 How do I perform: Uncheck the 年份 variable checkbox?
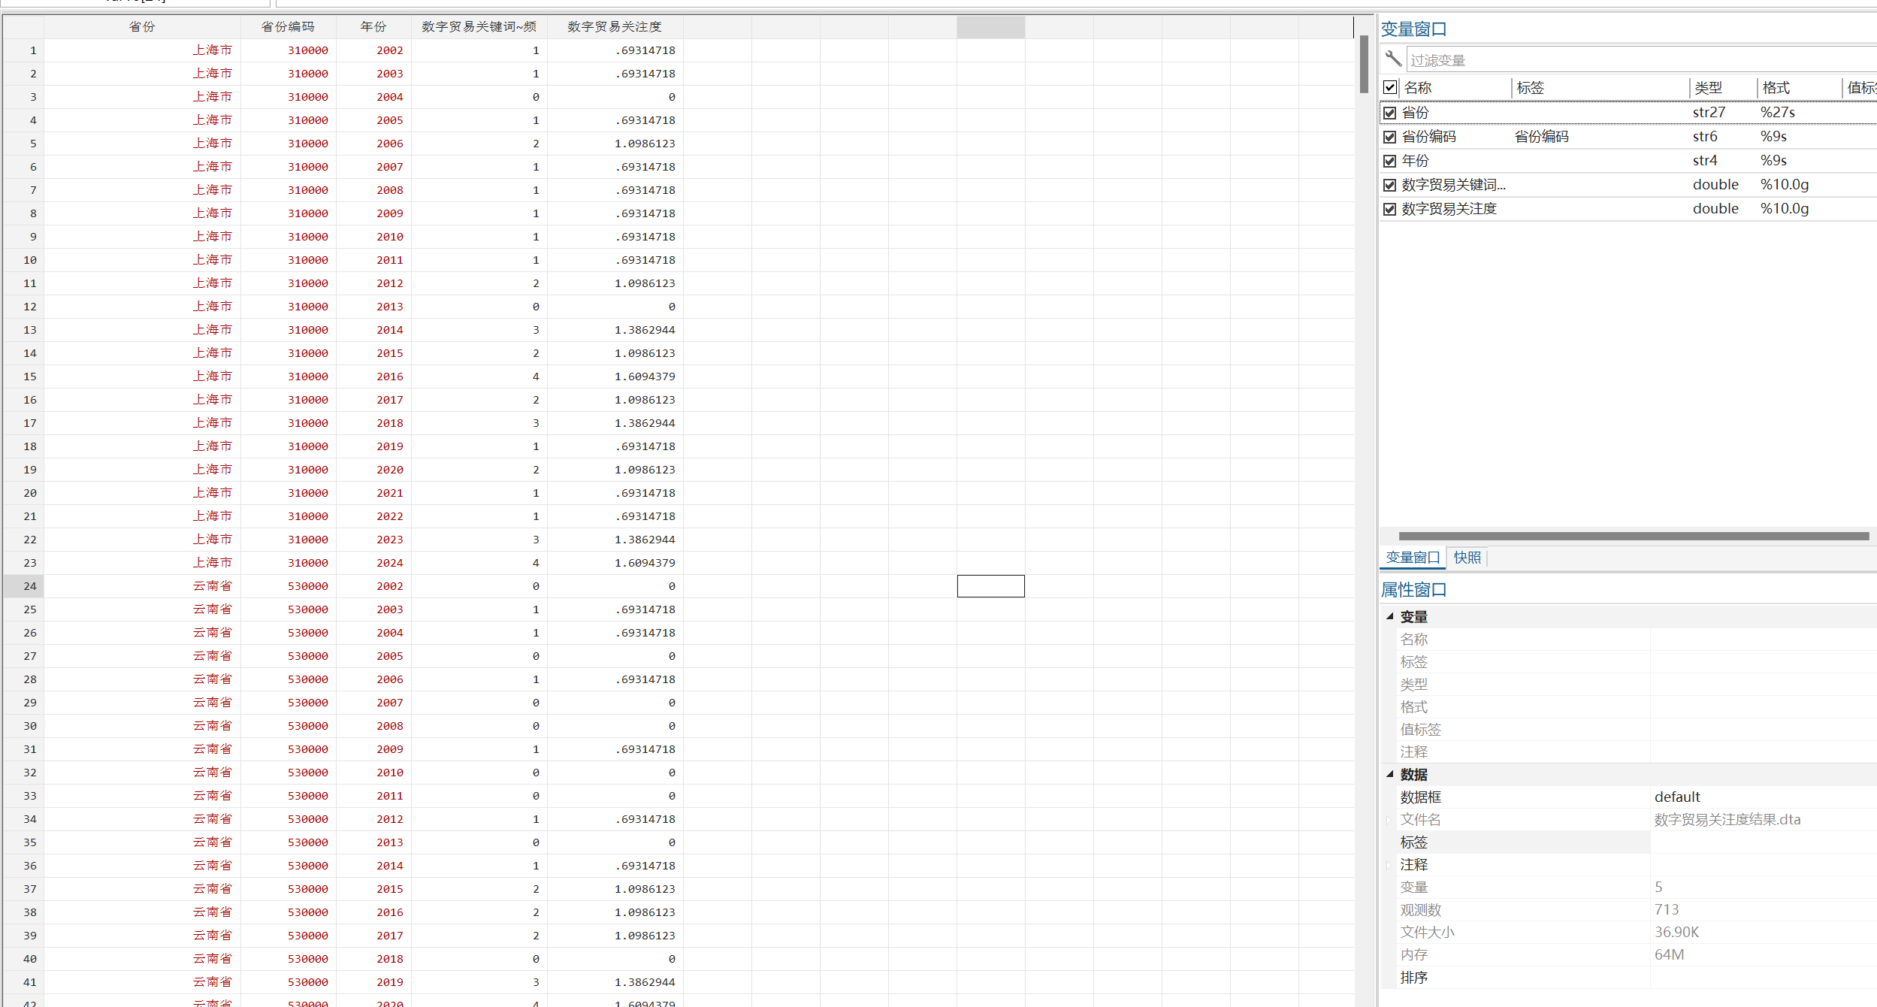tap(1389, 161)
